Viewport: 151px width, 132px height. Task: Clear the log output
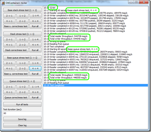(22, 125)
